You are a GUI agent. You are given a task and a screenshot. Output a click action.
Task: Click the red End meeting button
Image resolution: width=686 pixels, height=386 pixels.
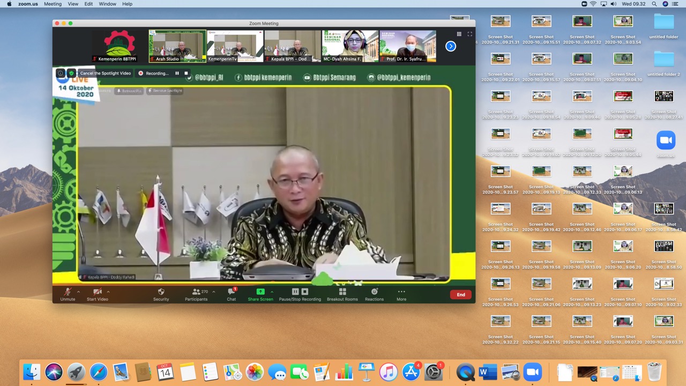460,294
